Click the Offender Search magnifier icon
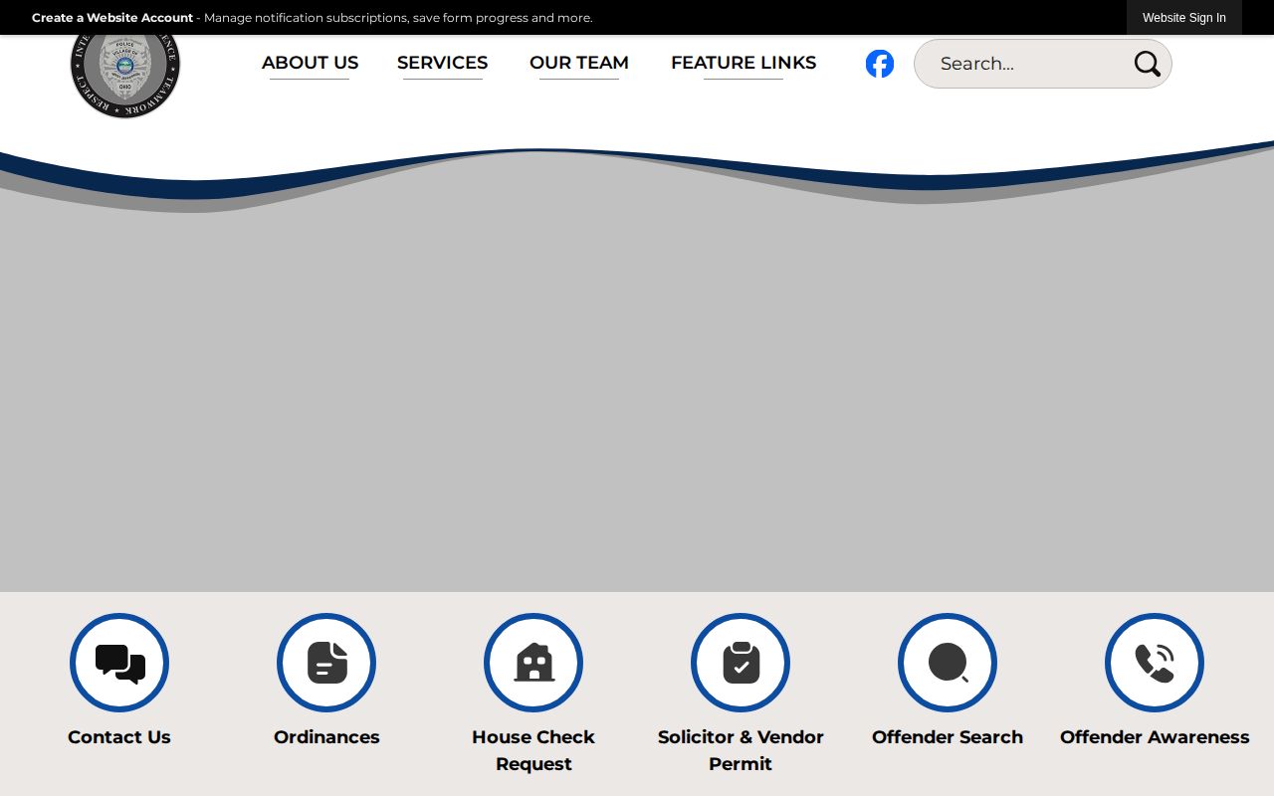1274x796 pixels. pyautogui.click(x=948, y=663)
